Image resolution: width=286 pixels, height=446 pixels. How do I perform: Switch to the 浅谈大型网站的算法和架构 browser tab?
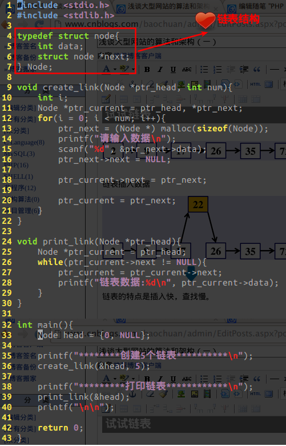coord(169,6)
